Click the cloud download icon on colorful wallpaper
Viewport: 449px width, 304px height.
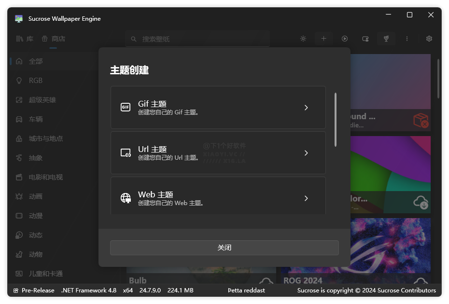click(x=421, y=202)
